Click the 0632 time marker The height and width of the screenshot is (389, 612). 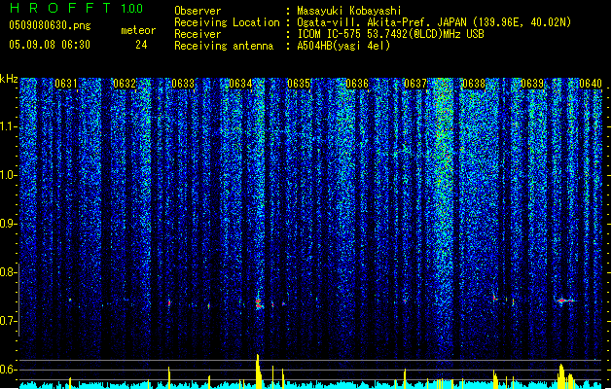pos(125,84)
